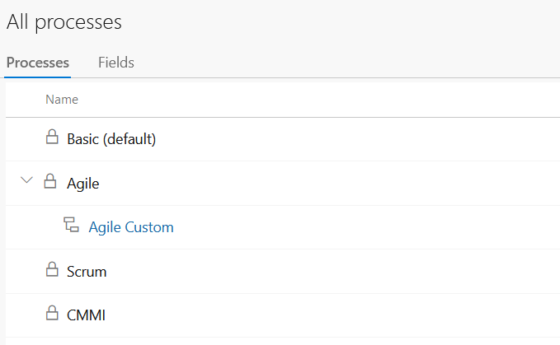Click the lock icon next to Agile
Image resolution: width=560 pixels, height=345 pixels.
[x=50, y=181]
